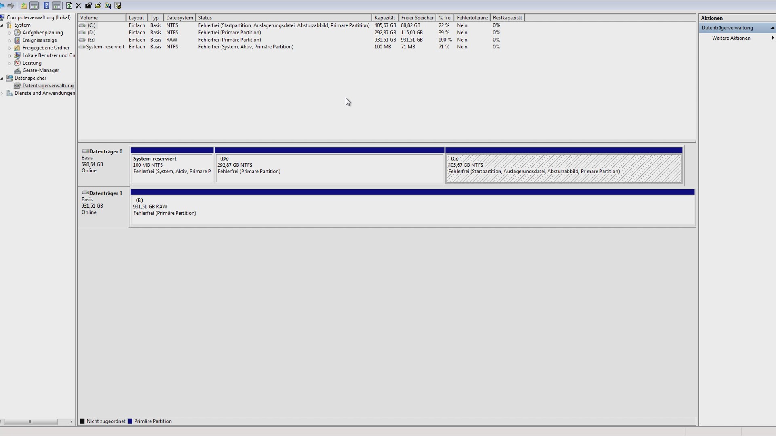Click the left pane horizontal scrollbar
776x436 pixels.
[x=30, y=421]
